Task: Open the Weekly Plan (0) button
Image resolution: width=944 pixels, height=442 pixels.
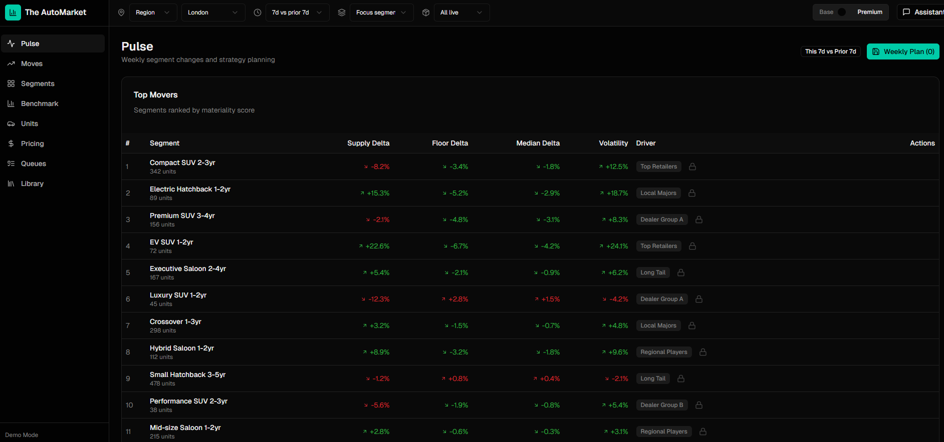Action: [903, 51]
